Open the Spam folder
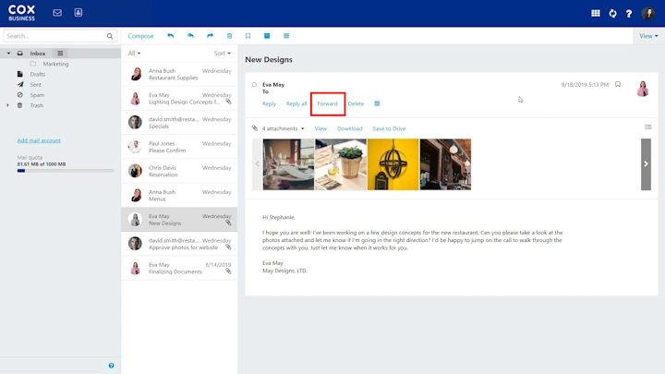This screenshot has height=374, width=665. point(37,95)
